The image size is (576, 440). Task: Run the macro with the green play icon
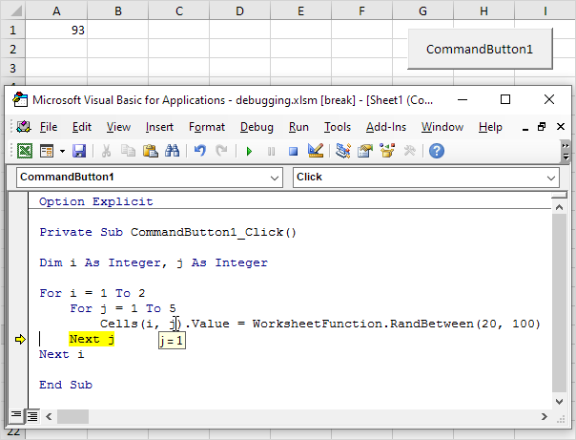pyautogui.click(x=249, y=151)
